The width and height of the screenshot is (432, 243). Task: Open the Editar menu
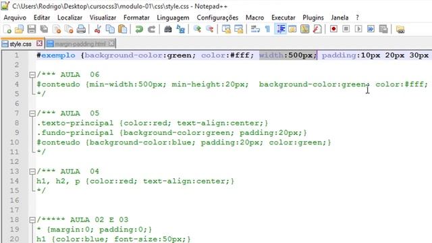pyautogui.click(x=42, y=18)
